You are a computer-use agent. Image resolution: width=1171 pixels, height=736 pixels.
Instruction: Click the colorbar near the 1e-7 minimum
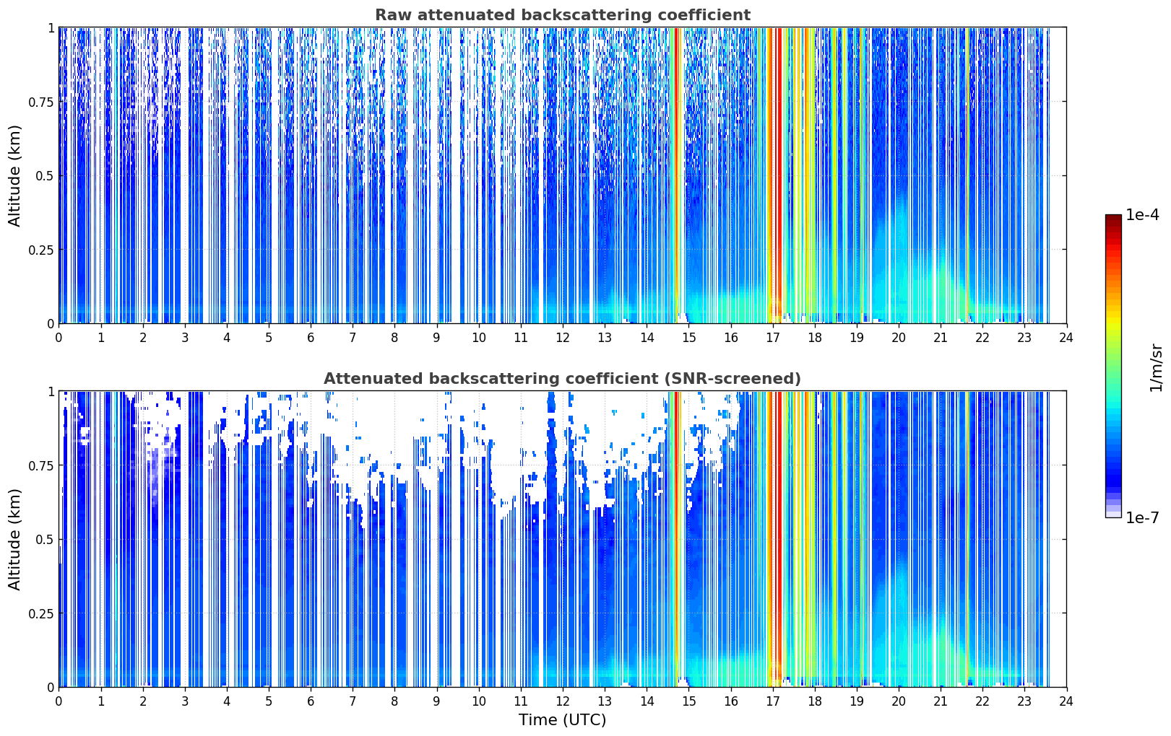click(1113, 512)
